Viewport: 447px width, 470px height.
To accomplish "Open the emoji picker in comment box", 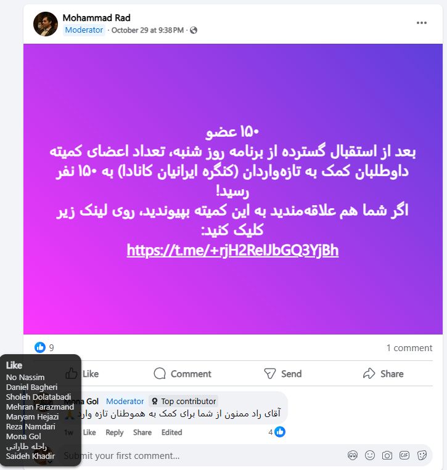I will 370,456.
